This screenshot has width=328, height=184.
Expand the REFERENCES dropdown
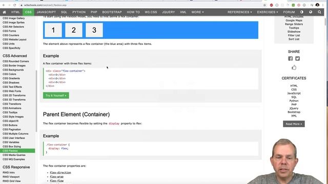(240, 12)
